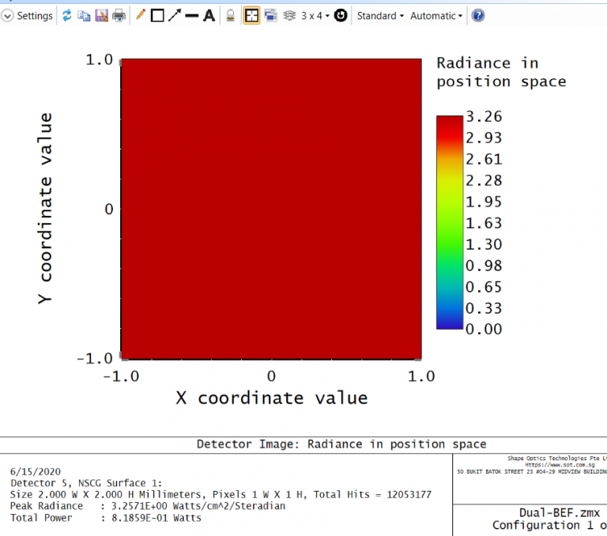Image resolution: width=607 pixels, height=536 pixels.
Task: Select the pencil annotation tool
Action: click(x=141, y=16)
